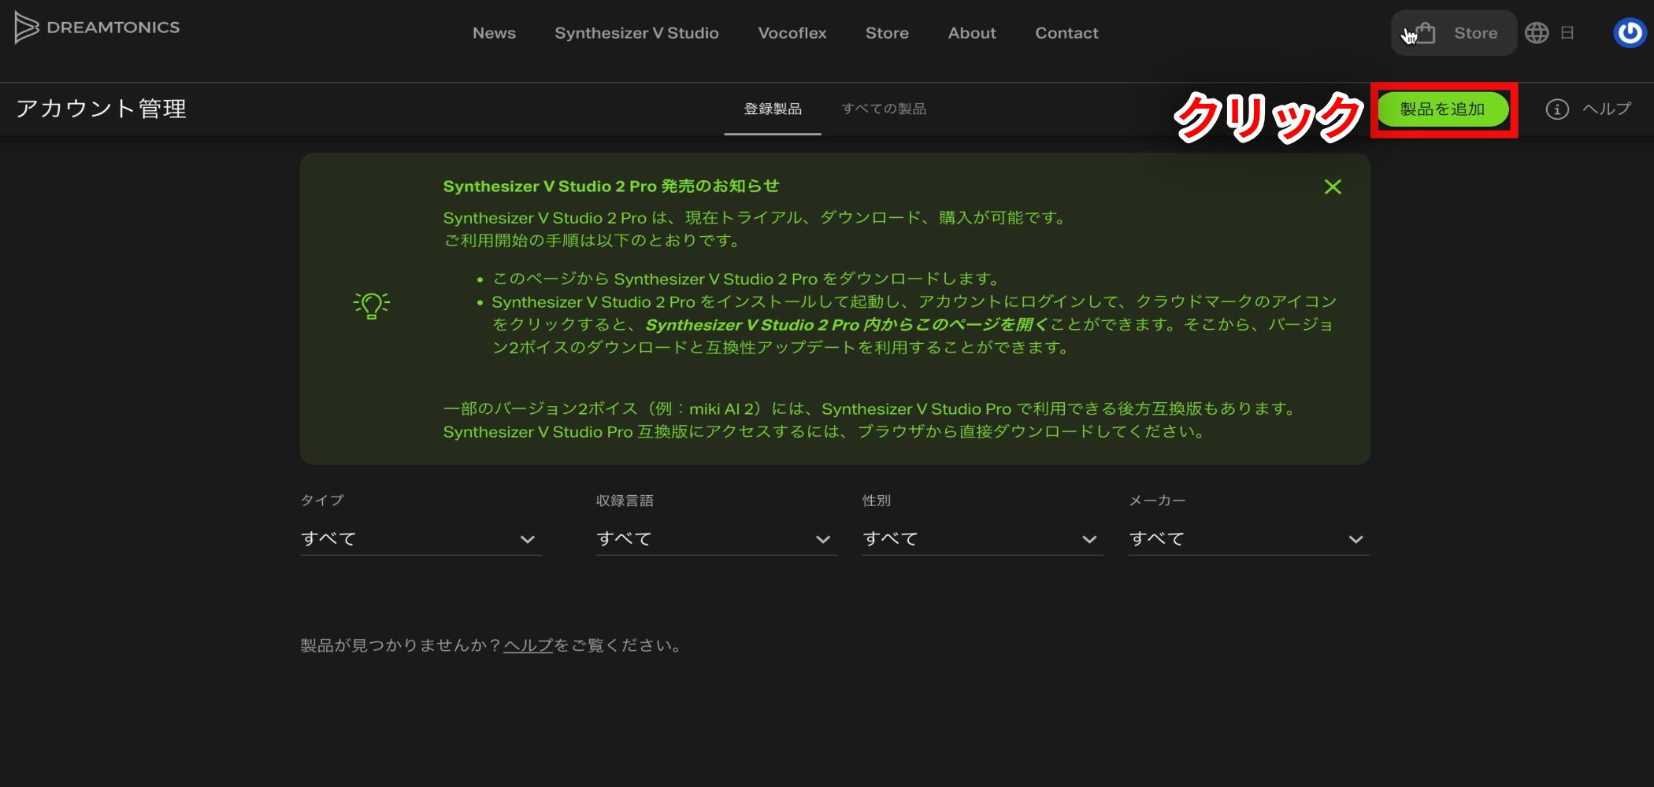The height and width of the screenshot is (787, 1654).
Task: Select the 日 language label
Action: [x=1567, y=33]
